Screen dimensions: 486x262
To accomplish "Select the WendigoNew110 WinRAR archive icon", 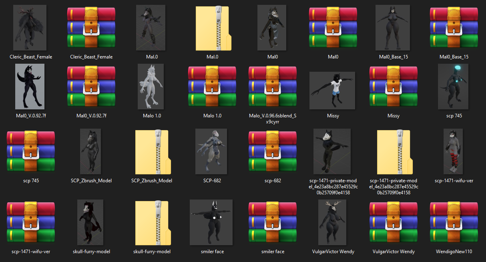I will coord(454,222).
